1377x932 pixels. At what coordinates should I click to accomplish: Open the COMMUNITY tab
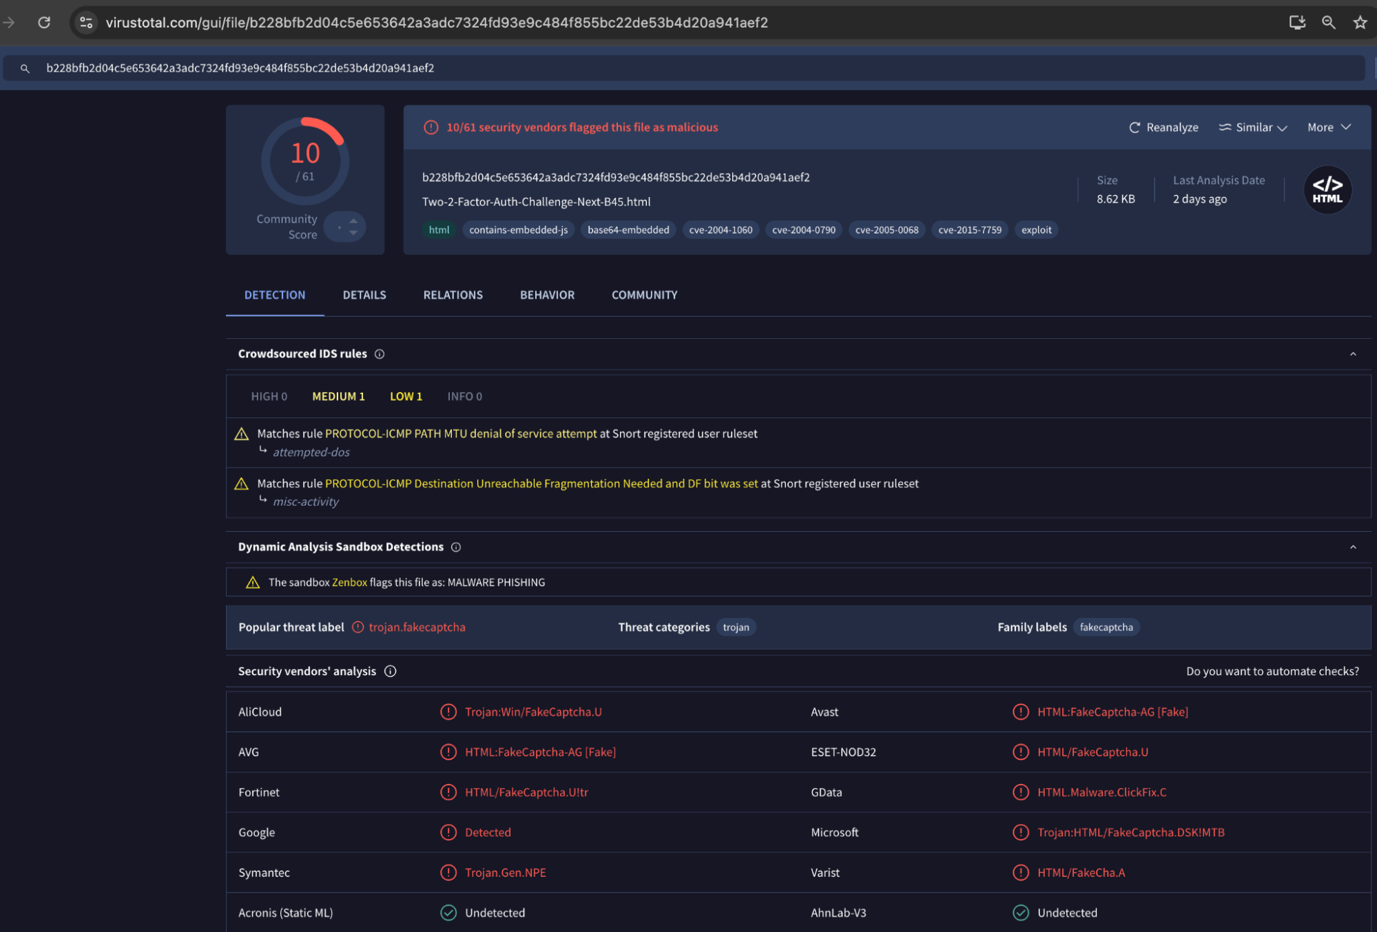pos(645,295)
